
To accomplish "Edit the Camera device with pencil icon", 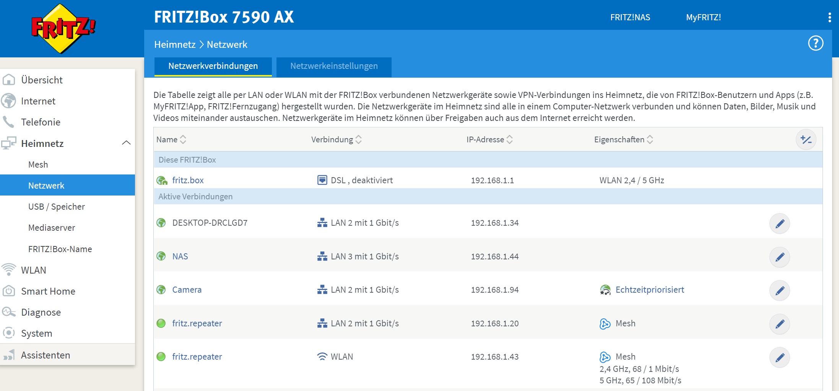I will click(780, 290).
